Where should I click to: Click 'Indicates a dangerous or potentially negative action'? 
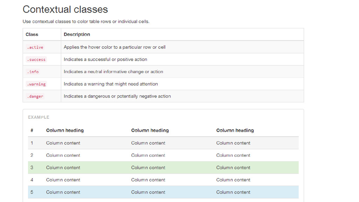click(x=117, y=96)
